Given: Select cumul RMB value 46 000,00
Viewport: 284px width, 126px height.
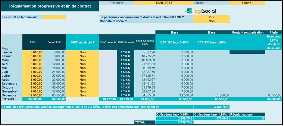Looking at the screenshot, I should [55, 88].
